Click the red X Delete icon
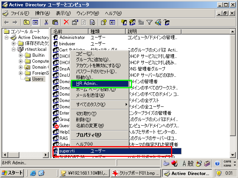238x178 pixels. (66, 22)
